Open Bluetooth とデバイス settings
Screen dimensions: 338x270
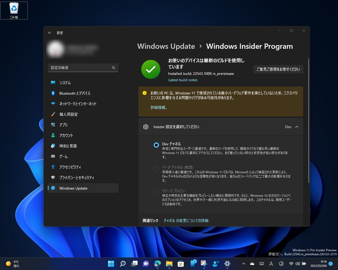point(74,93)
